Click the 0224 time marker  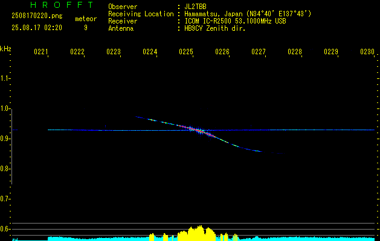pos(150,52)
